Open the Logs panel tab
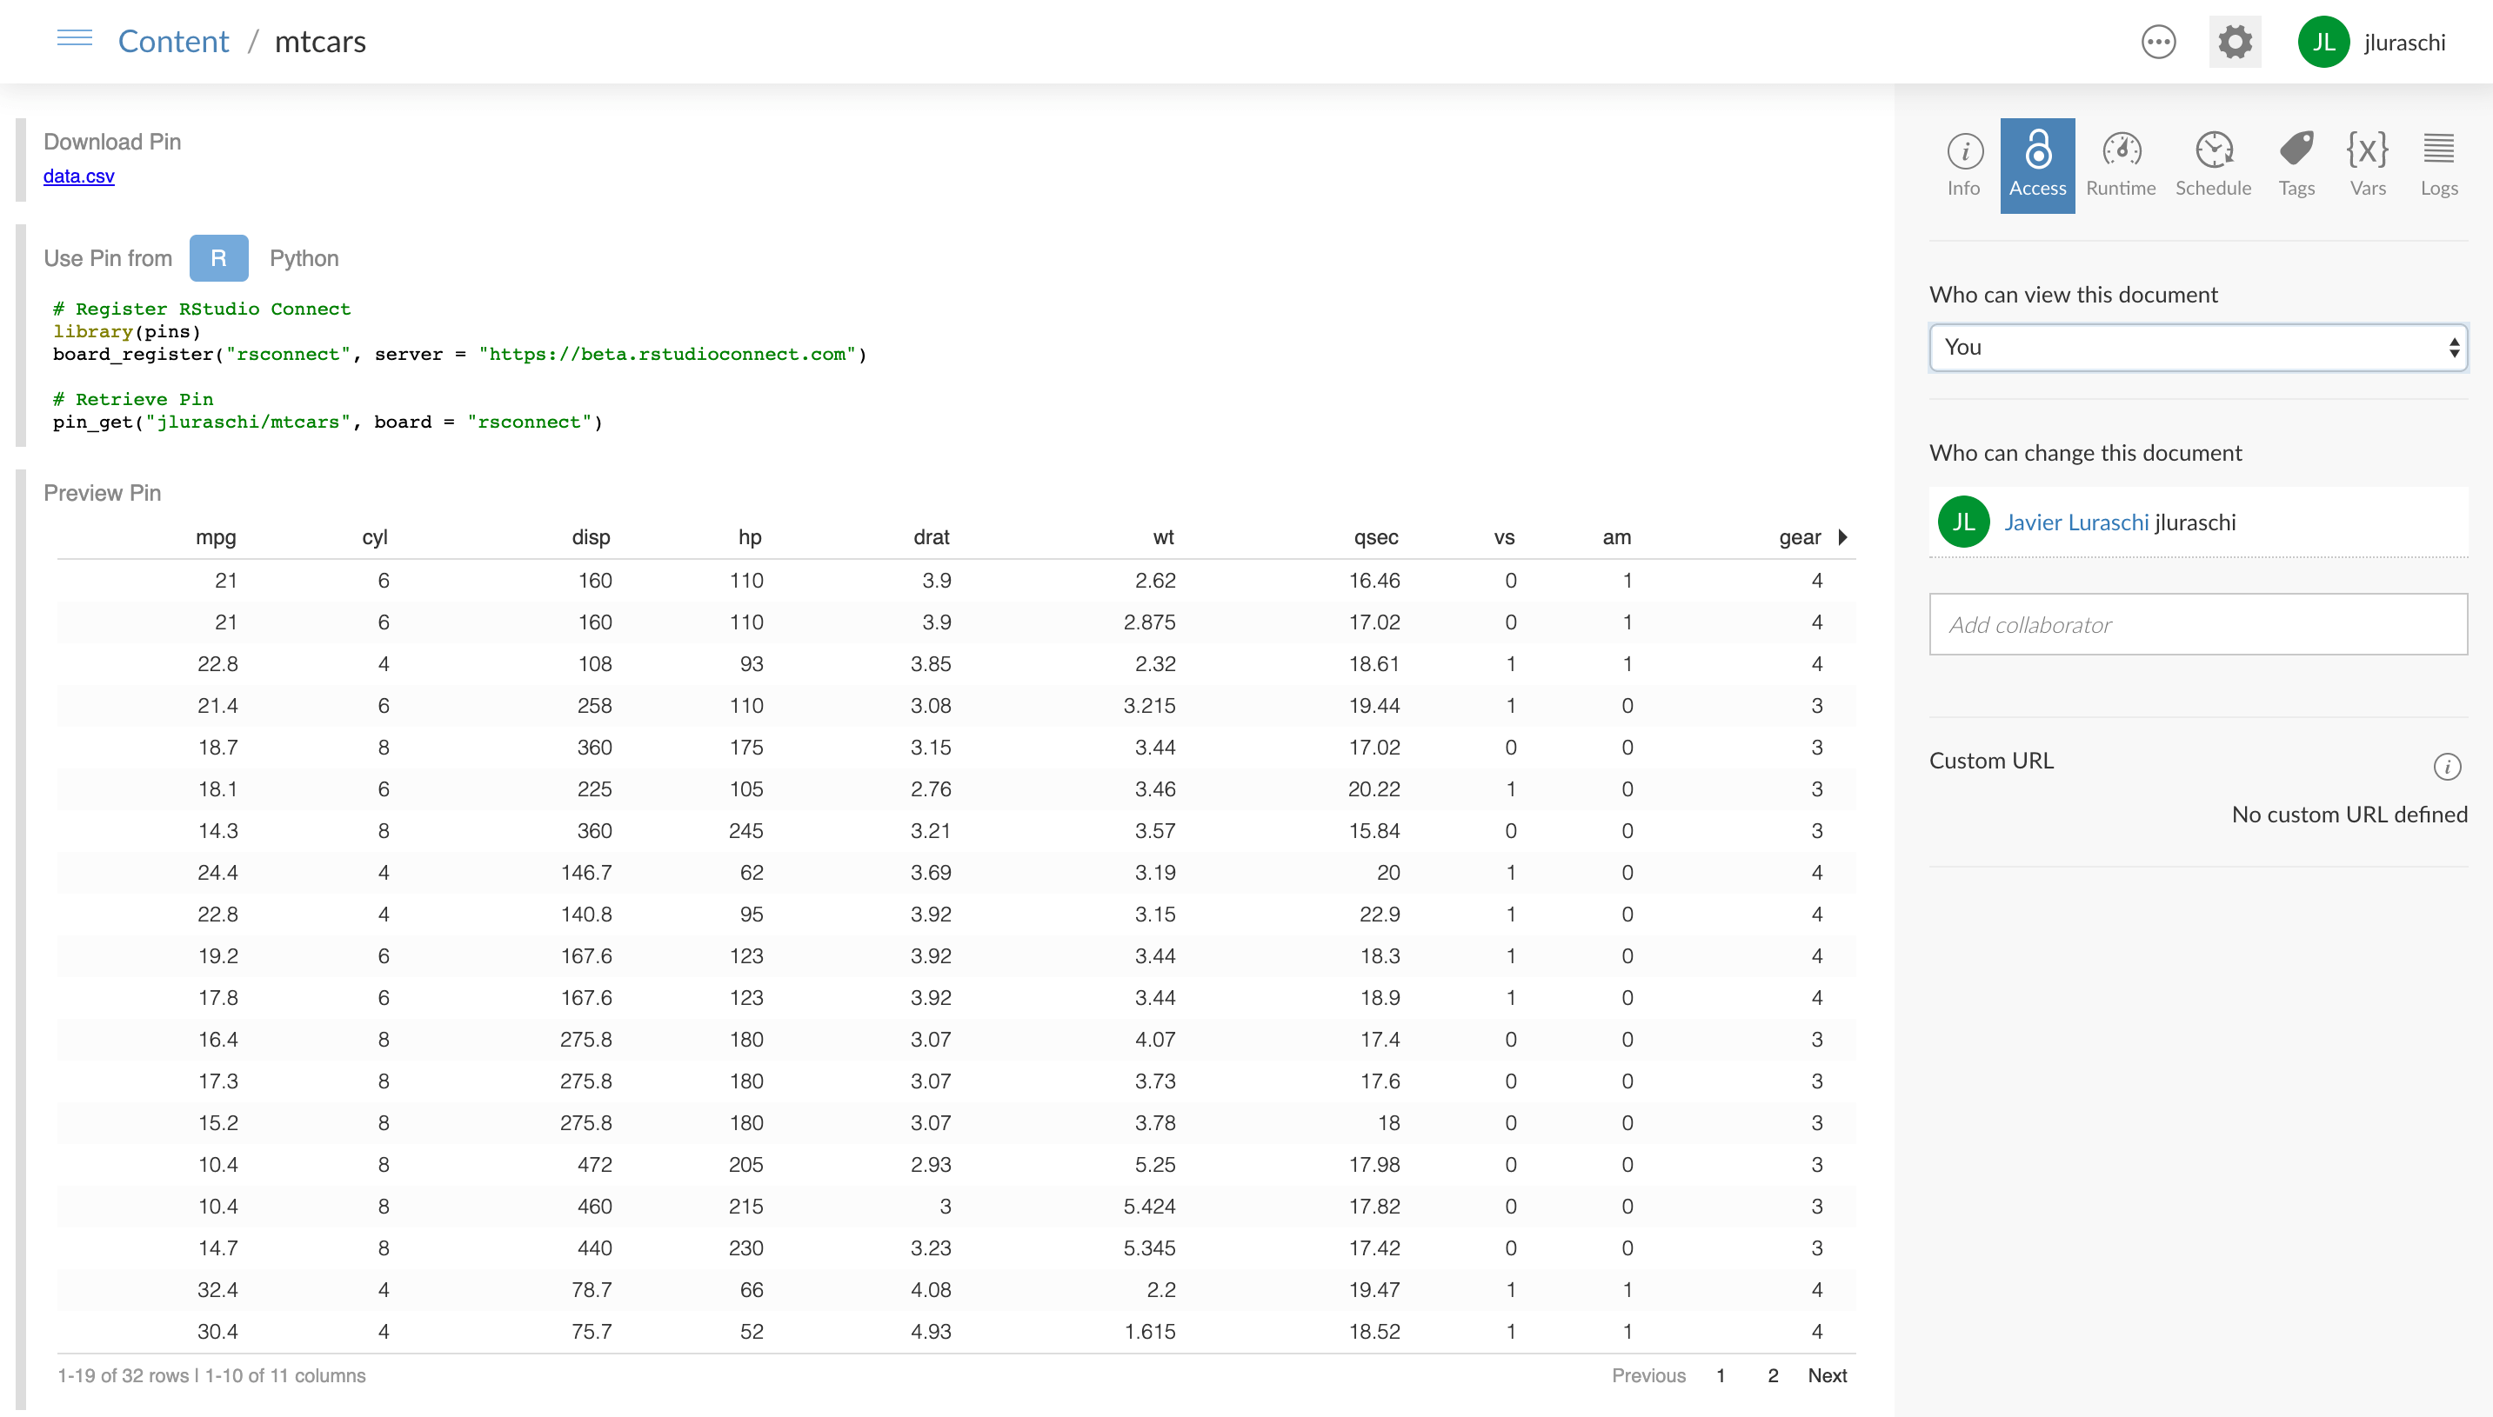Viewport: 2493px width, 1417px height. [2438, 161]
